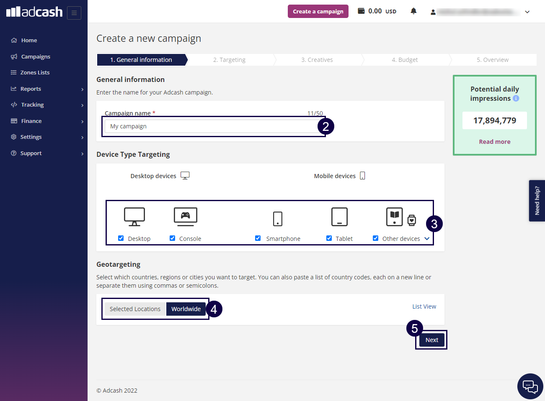This screenshot has width=545, height=401.
Task: Toggle the Other devices checkbox
Action: (x=376, y=238)
